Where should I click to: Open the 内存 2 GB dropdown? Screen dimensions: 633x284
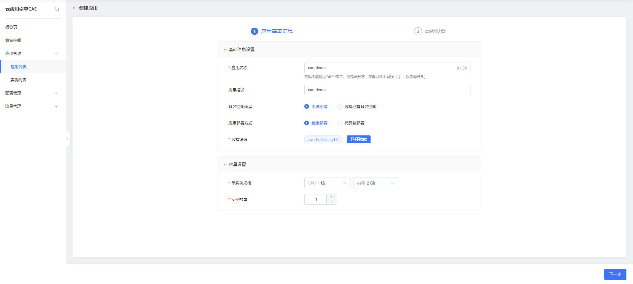376,183
